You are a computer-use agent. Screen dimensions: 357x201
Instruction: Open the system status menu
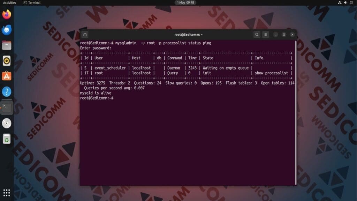point(345,2)
